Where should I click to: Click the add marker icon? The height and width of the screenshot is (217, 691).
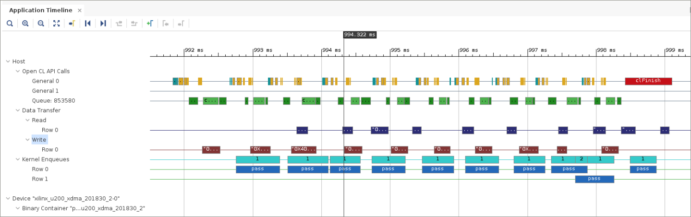tap(149, 23)
